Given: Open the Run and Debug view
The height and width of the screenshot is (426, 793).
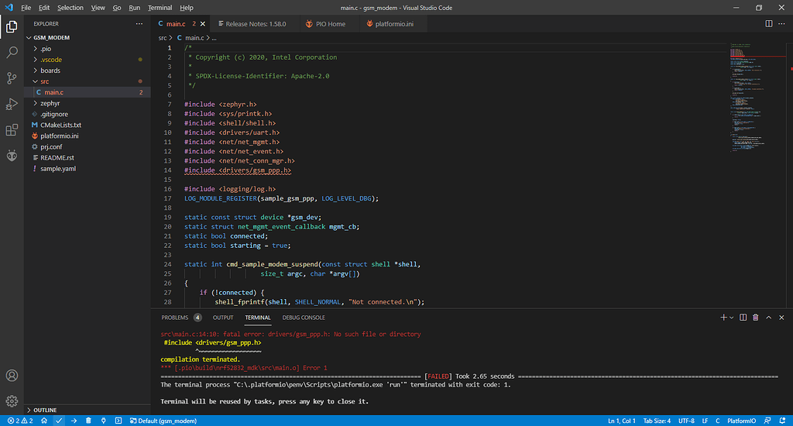Looking at the screenshot, I should (x=12, y=104).
